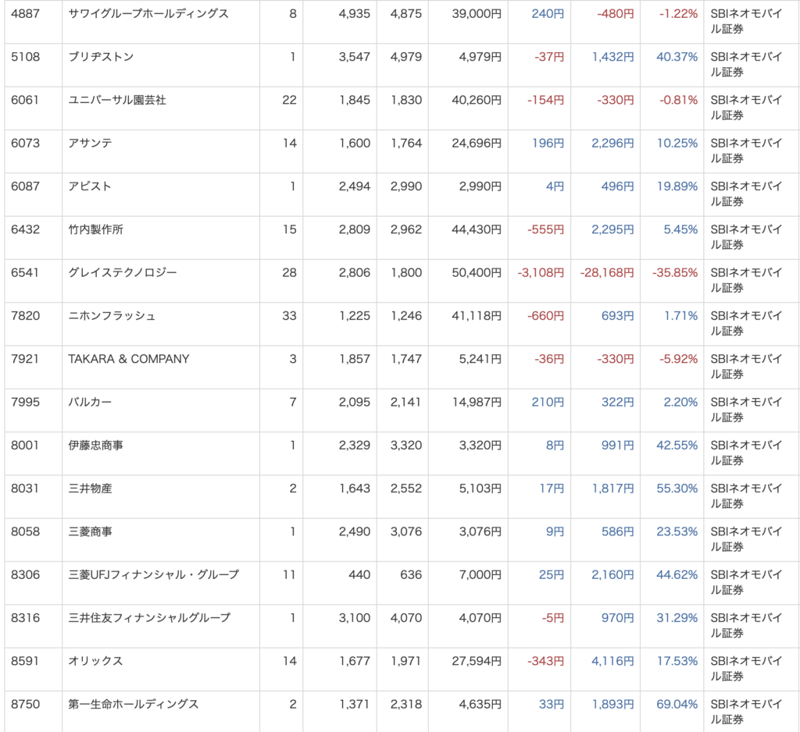Click 第一生命 daily change 33円
Viewport: 800px width, 732px height.
click(x=551, y=704)
